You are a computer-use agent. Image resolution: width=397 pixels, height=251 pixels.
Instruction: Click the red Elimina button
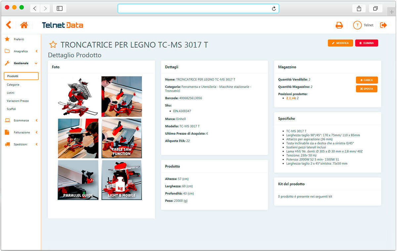367,43
